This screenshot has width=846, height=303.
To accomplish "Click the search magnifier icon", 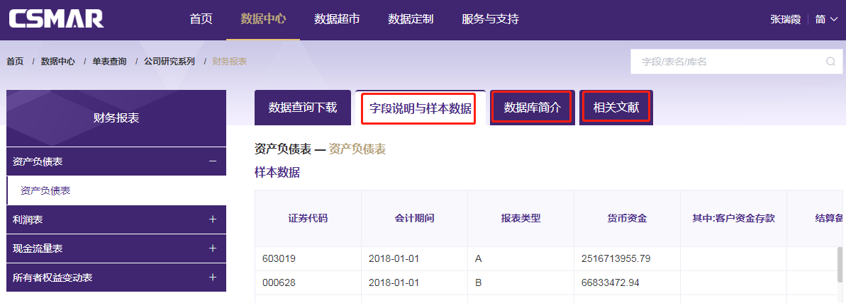I will pos(830,62).
